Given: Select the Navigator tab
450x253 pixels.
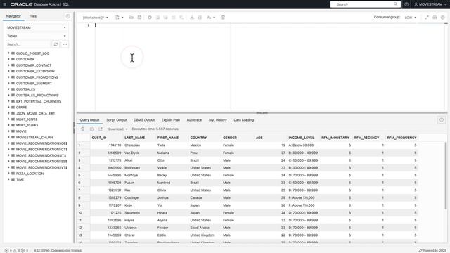Looking at the screenshot, I should [x=13, y=16].
